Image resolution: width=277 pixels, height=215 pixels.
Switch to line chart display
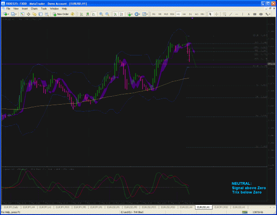pyautogui.click(x=94, y=14)
